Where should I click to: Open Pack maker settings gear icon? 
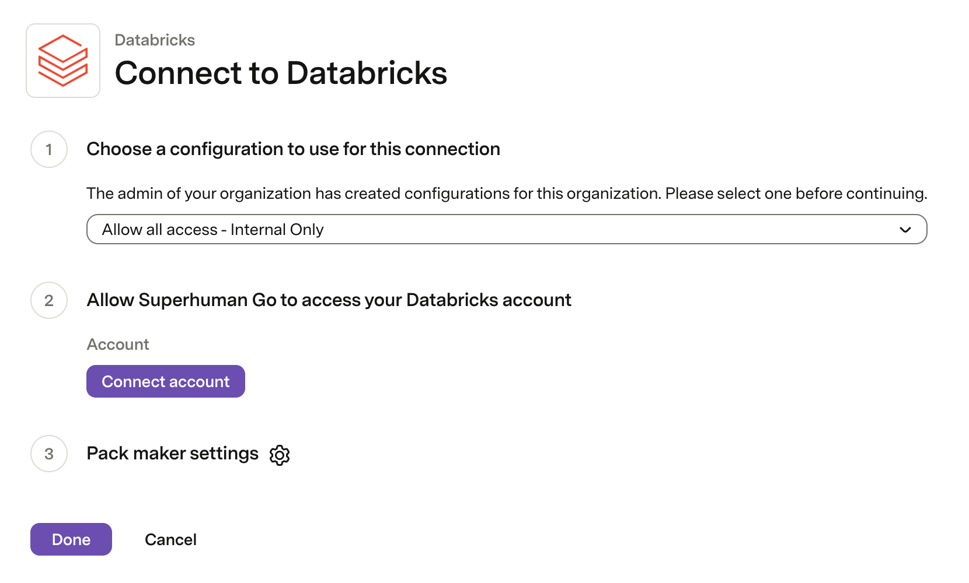point(280,455)
